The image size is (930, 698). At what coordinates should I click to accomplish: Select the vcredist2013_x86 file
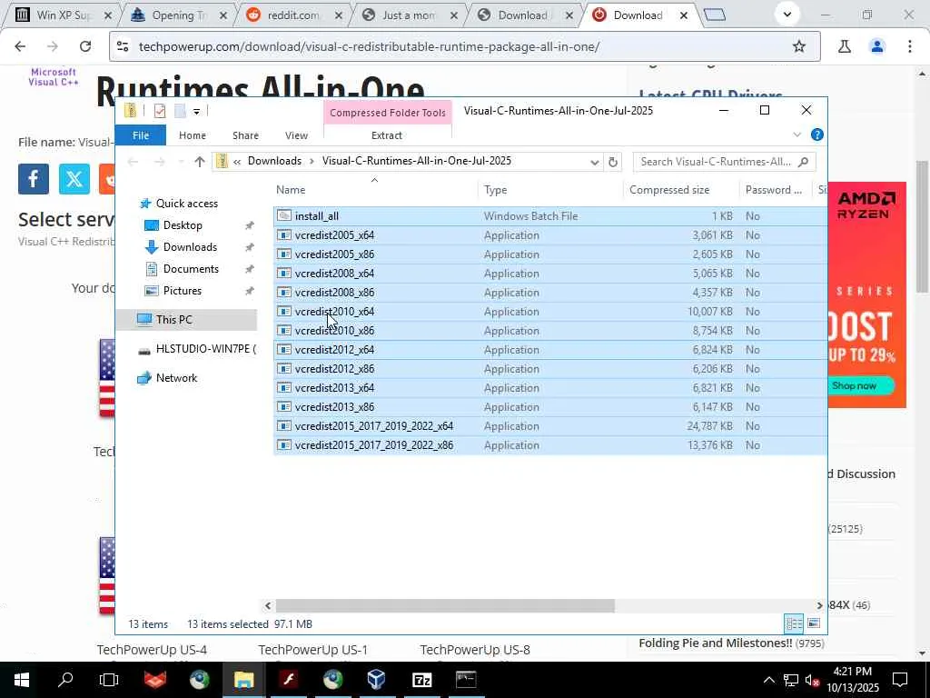pos(334,406)
